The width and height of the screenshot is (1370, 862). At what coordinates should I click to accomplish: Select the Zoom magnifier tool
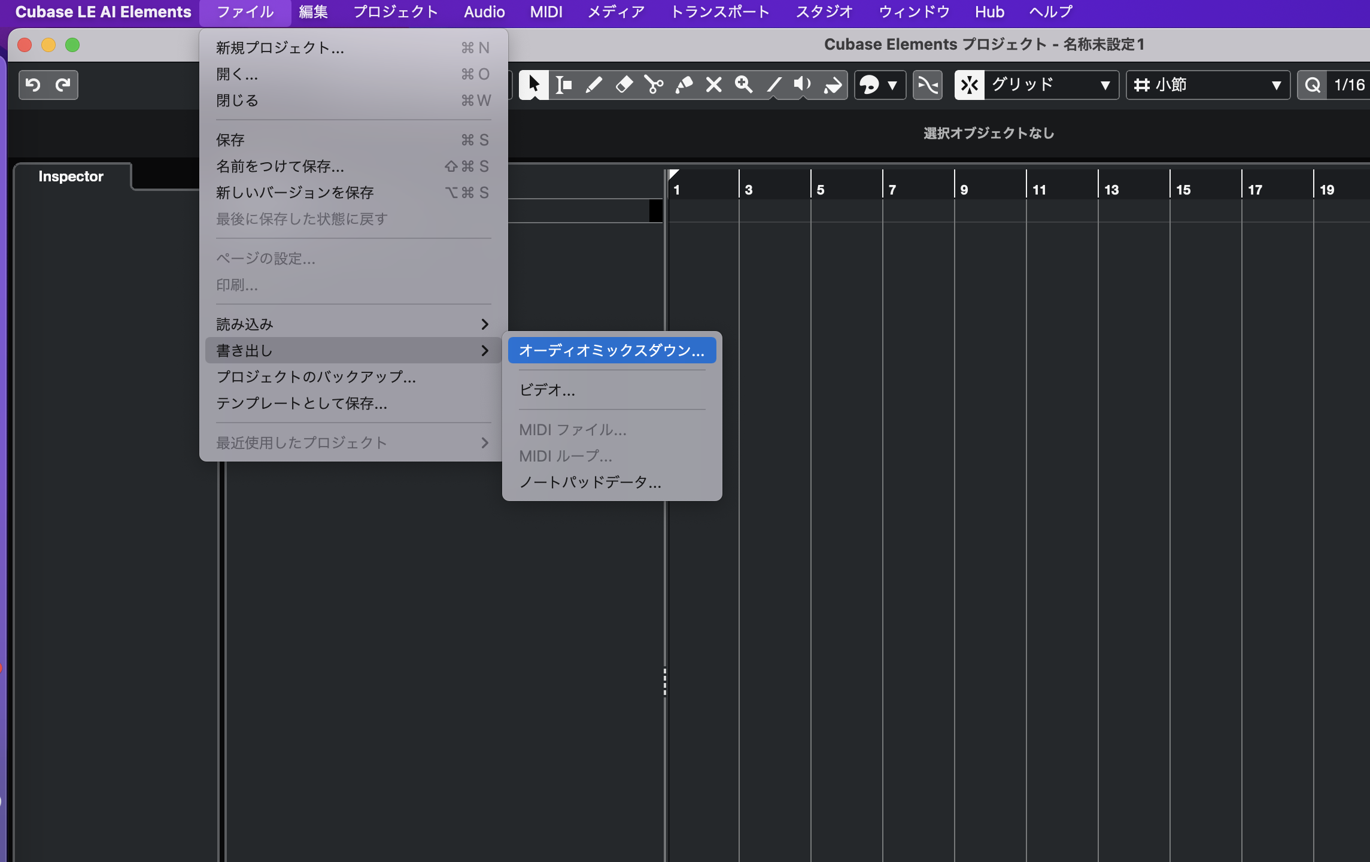(743, 85)
